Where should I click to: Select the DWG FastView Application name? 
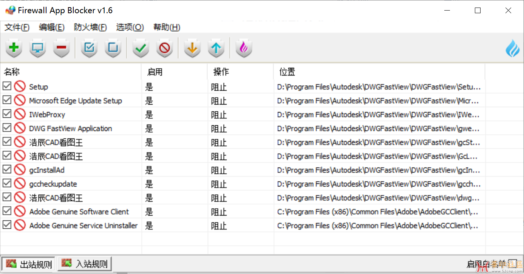click(71, 128)
